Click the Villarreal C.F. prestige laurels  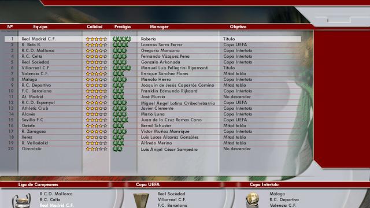pos(122,68)
